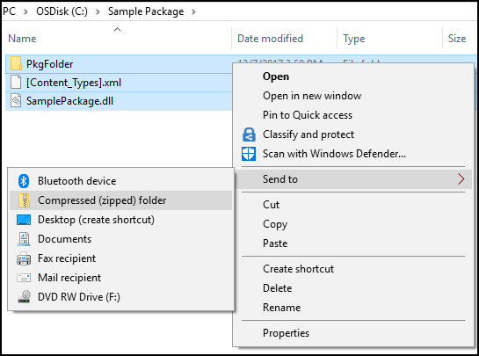
Task: Open dropdown chevron after Sample Package
Action: pos(193,12)
